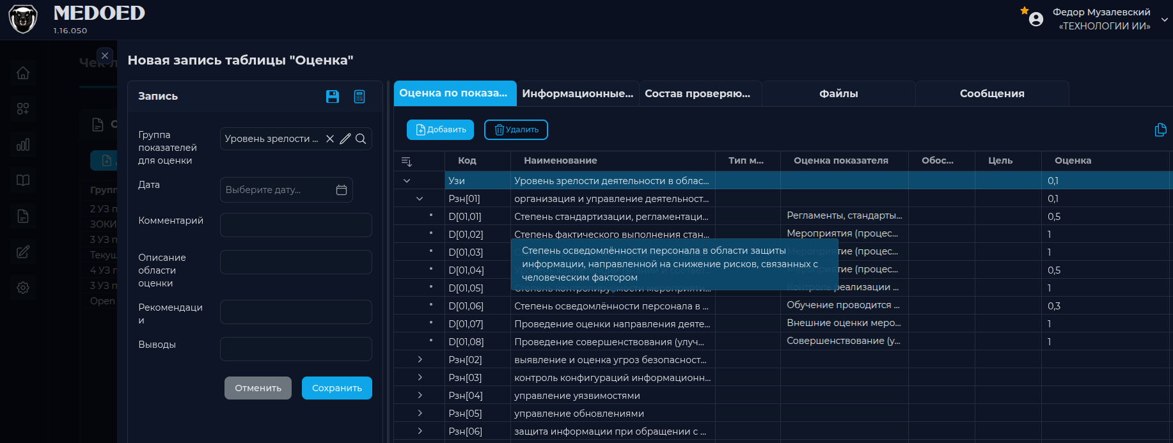Screen dimensions: 1173x443
Task: Open the calendar date picker icon
Action: (x=342, y=190)
